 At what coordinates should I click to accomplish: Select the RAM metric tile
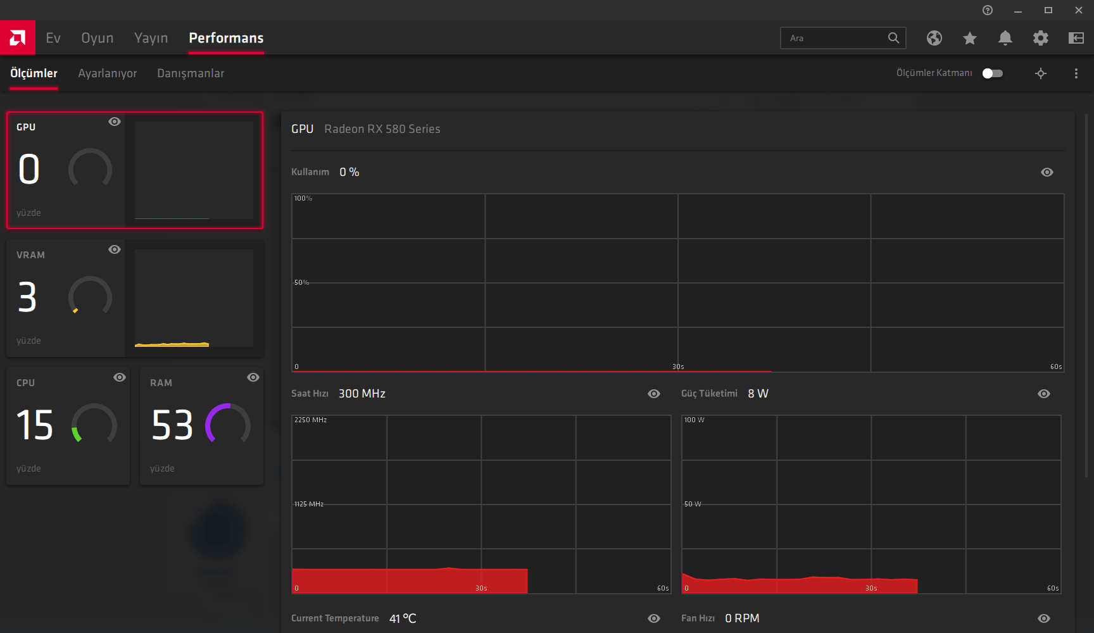tap(201, 426)
